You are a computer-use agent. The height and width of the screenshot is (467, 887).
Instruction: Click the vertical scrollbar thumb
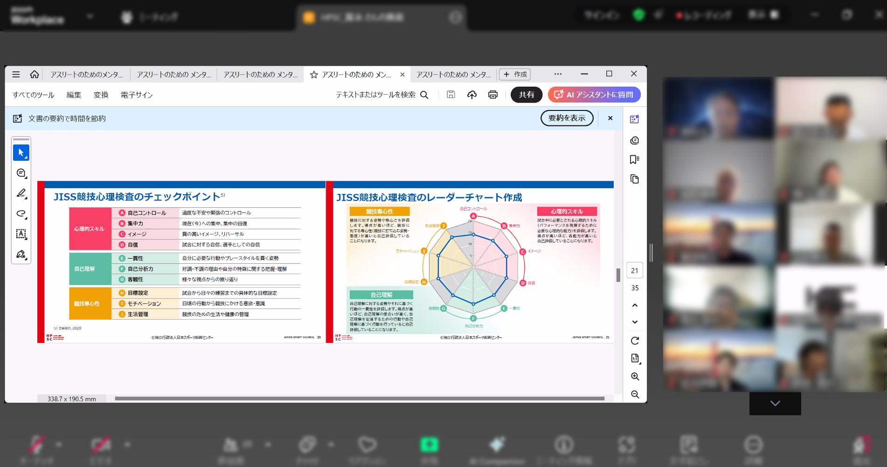(x=618, y=275)
